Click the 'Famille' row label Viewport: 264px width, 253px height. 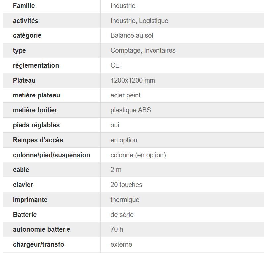point(24,6)
